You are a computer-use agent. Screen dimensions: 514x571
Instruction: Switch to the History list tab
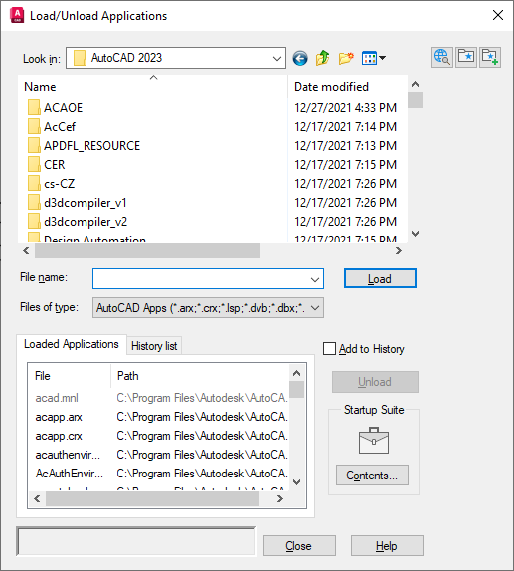(154, 346)
